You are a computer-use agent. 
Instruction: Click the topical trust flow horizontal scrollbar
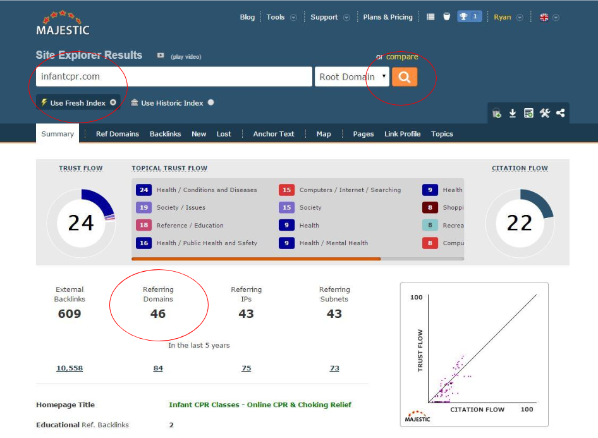(x=256, y=259)
